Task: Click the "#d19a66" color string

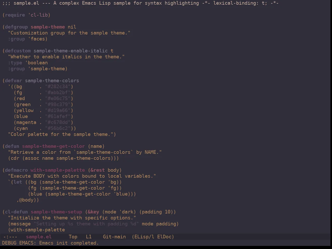Action: pos(58,110)
